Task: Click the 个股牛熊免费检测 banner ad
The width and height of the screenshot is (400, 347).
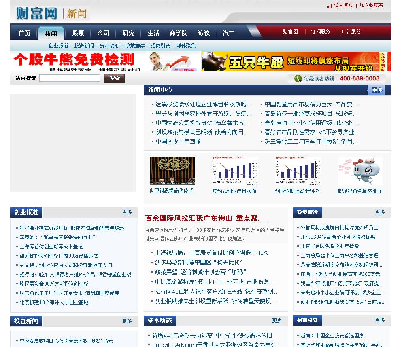Action: click(104, 61)
